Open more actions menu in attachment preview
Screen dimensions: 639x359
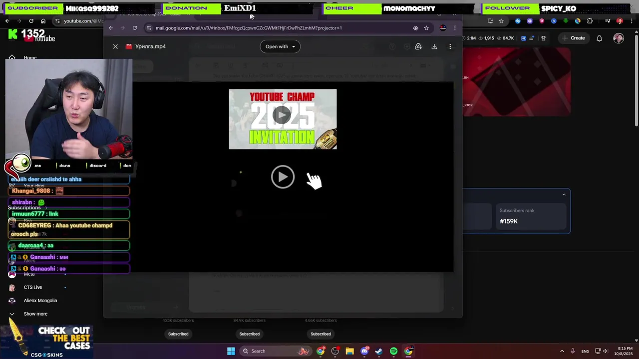pyautogui.click(x=450, y=46)
